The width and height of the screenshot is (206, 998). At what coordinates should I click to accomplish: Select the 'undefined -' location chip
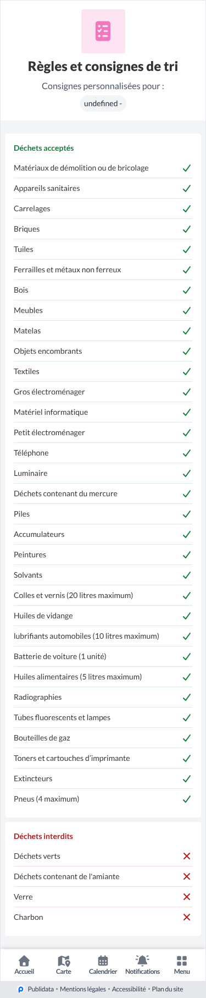103,103
